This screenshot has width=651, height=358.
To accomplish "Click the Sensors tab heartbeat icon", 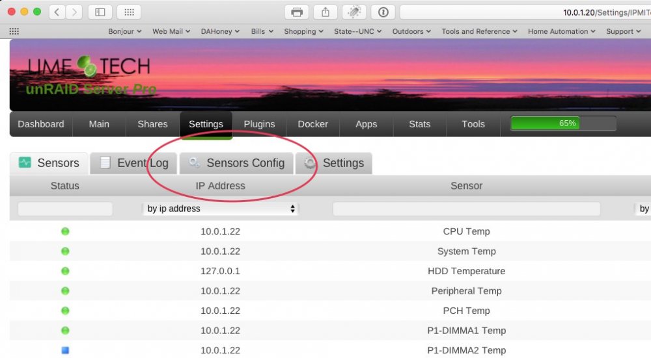I will [25, 162].
